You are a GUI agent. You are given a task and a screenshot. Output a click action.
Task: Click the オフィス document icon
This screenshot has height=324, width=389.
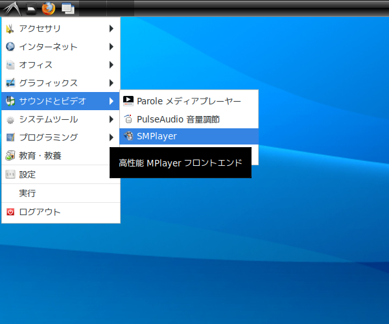pyautogui.click(x=10, y=65)
